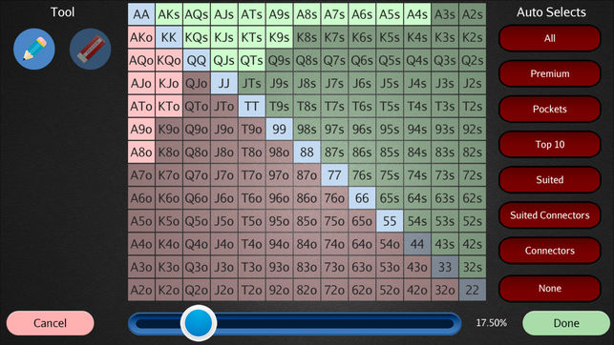Choose the Premium auto select
The height and width of the screenshot is (345, 614).
[x=549, y=73]
